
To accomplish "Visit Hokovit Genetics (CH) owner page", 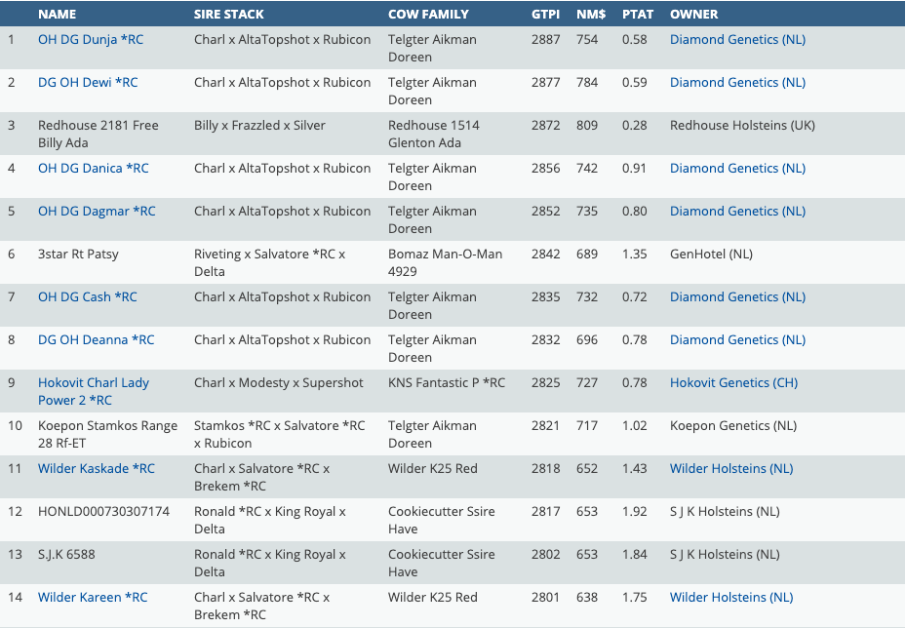I will point(733,383).
